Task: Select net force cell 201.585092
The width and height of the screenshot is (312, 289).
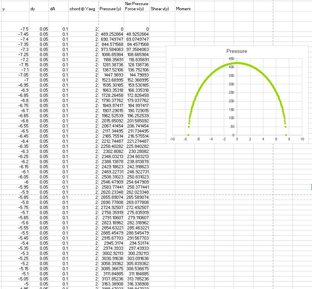Action: (137, 121)
